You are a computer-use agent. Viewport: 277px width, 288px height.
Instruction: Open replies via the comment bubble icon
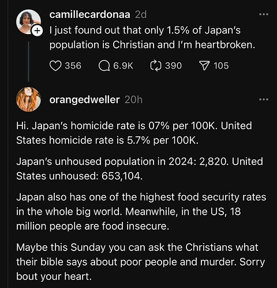[104, 66]
